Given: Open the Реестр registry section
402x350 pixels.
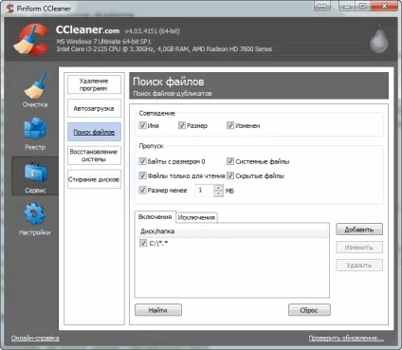Looking at the screenshot, I should click(35, 134).
